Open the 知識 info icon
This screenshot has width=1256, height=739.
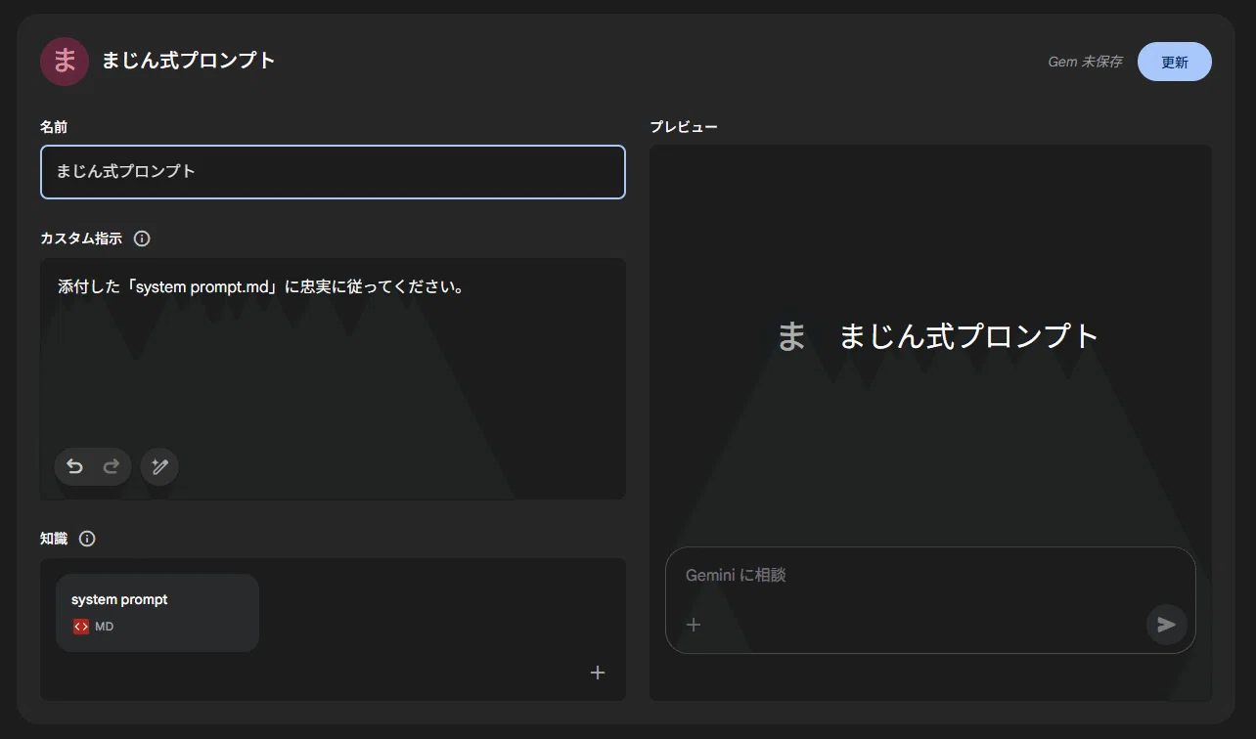coord(87,539)
